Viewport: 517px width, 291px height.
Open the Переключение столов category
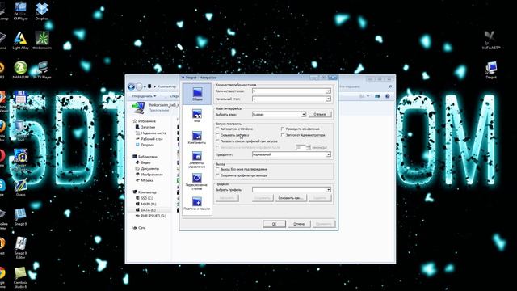(197, 181)
